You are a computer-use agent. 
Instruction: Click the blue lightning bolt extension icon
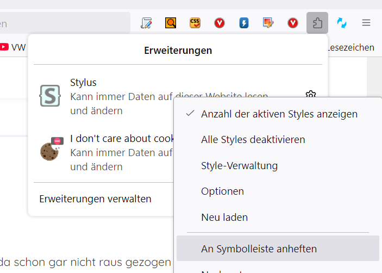coord(244,23)
